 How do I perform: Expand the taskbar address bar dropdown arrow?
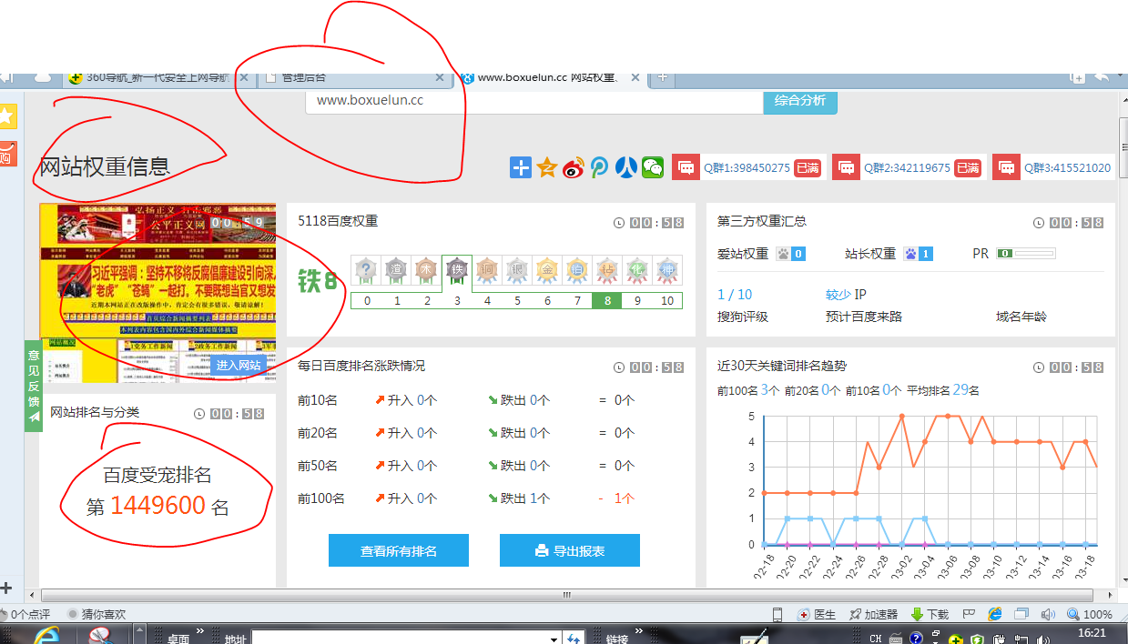(553, 639)
